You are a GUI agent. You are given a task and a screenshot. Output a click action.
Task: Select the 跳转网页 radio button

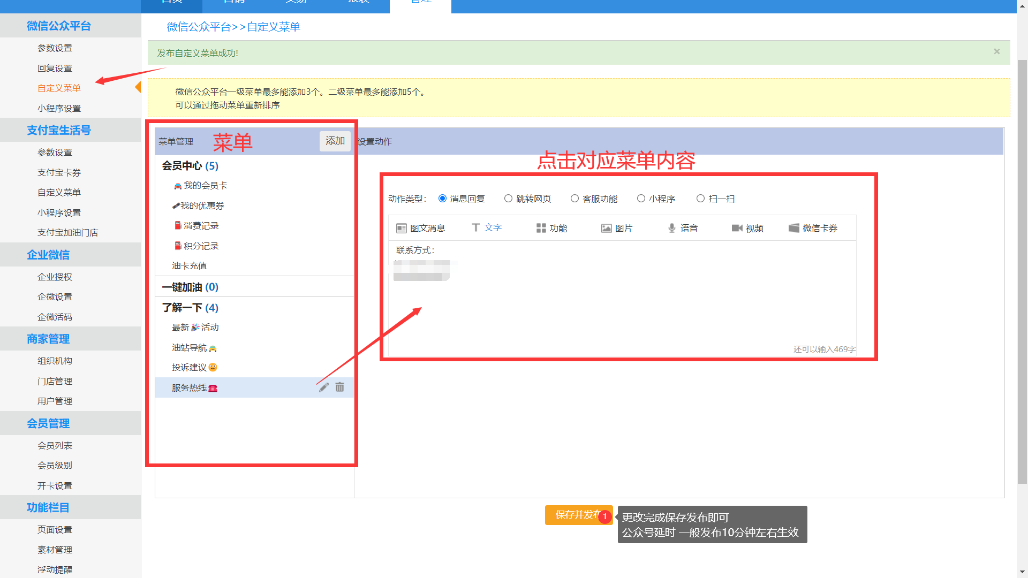click(x=508, y=199)
